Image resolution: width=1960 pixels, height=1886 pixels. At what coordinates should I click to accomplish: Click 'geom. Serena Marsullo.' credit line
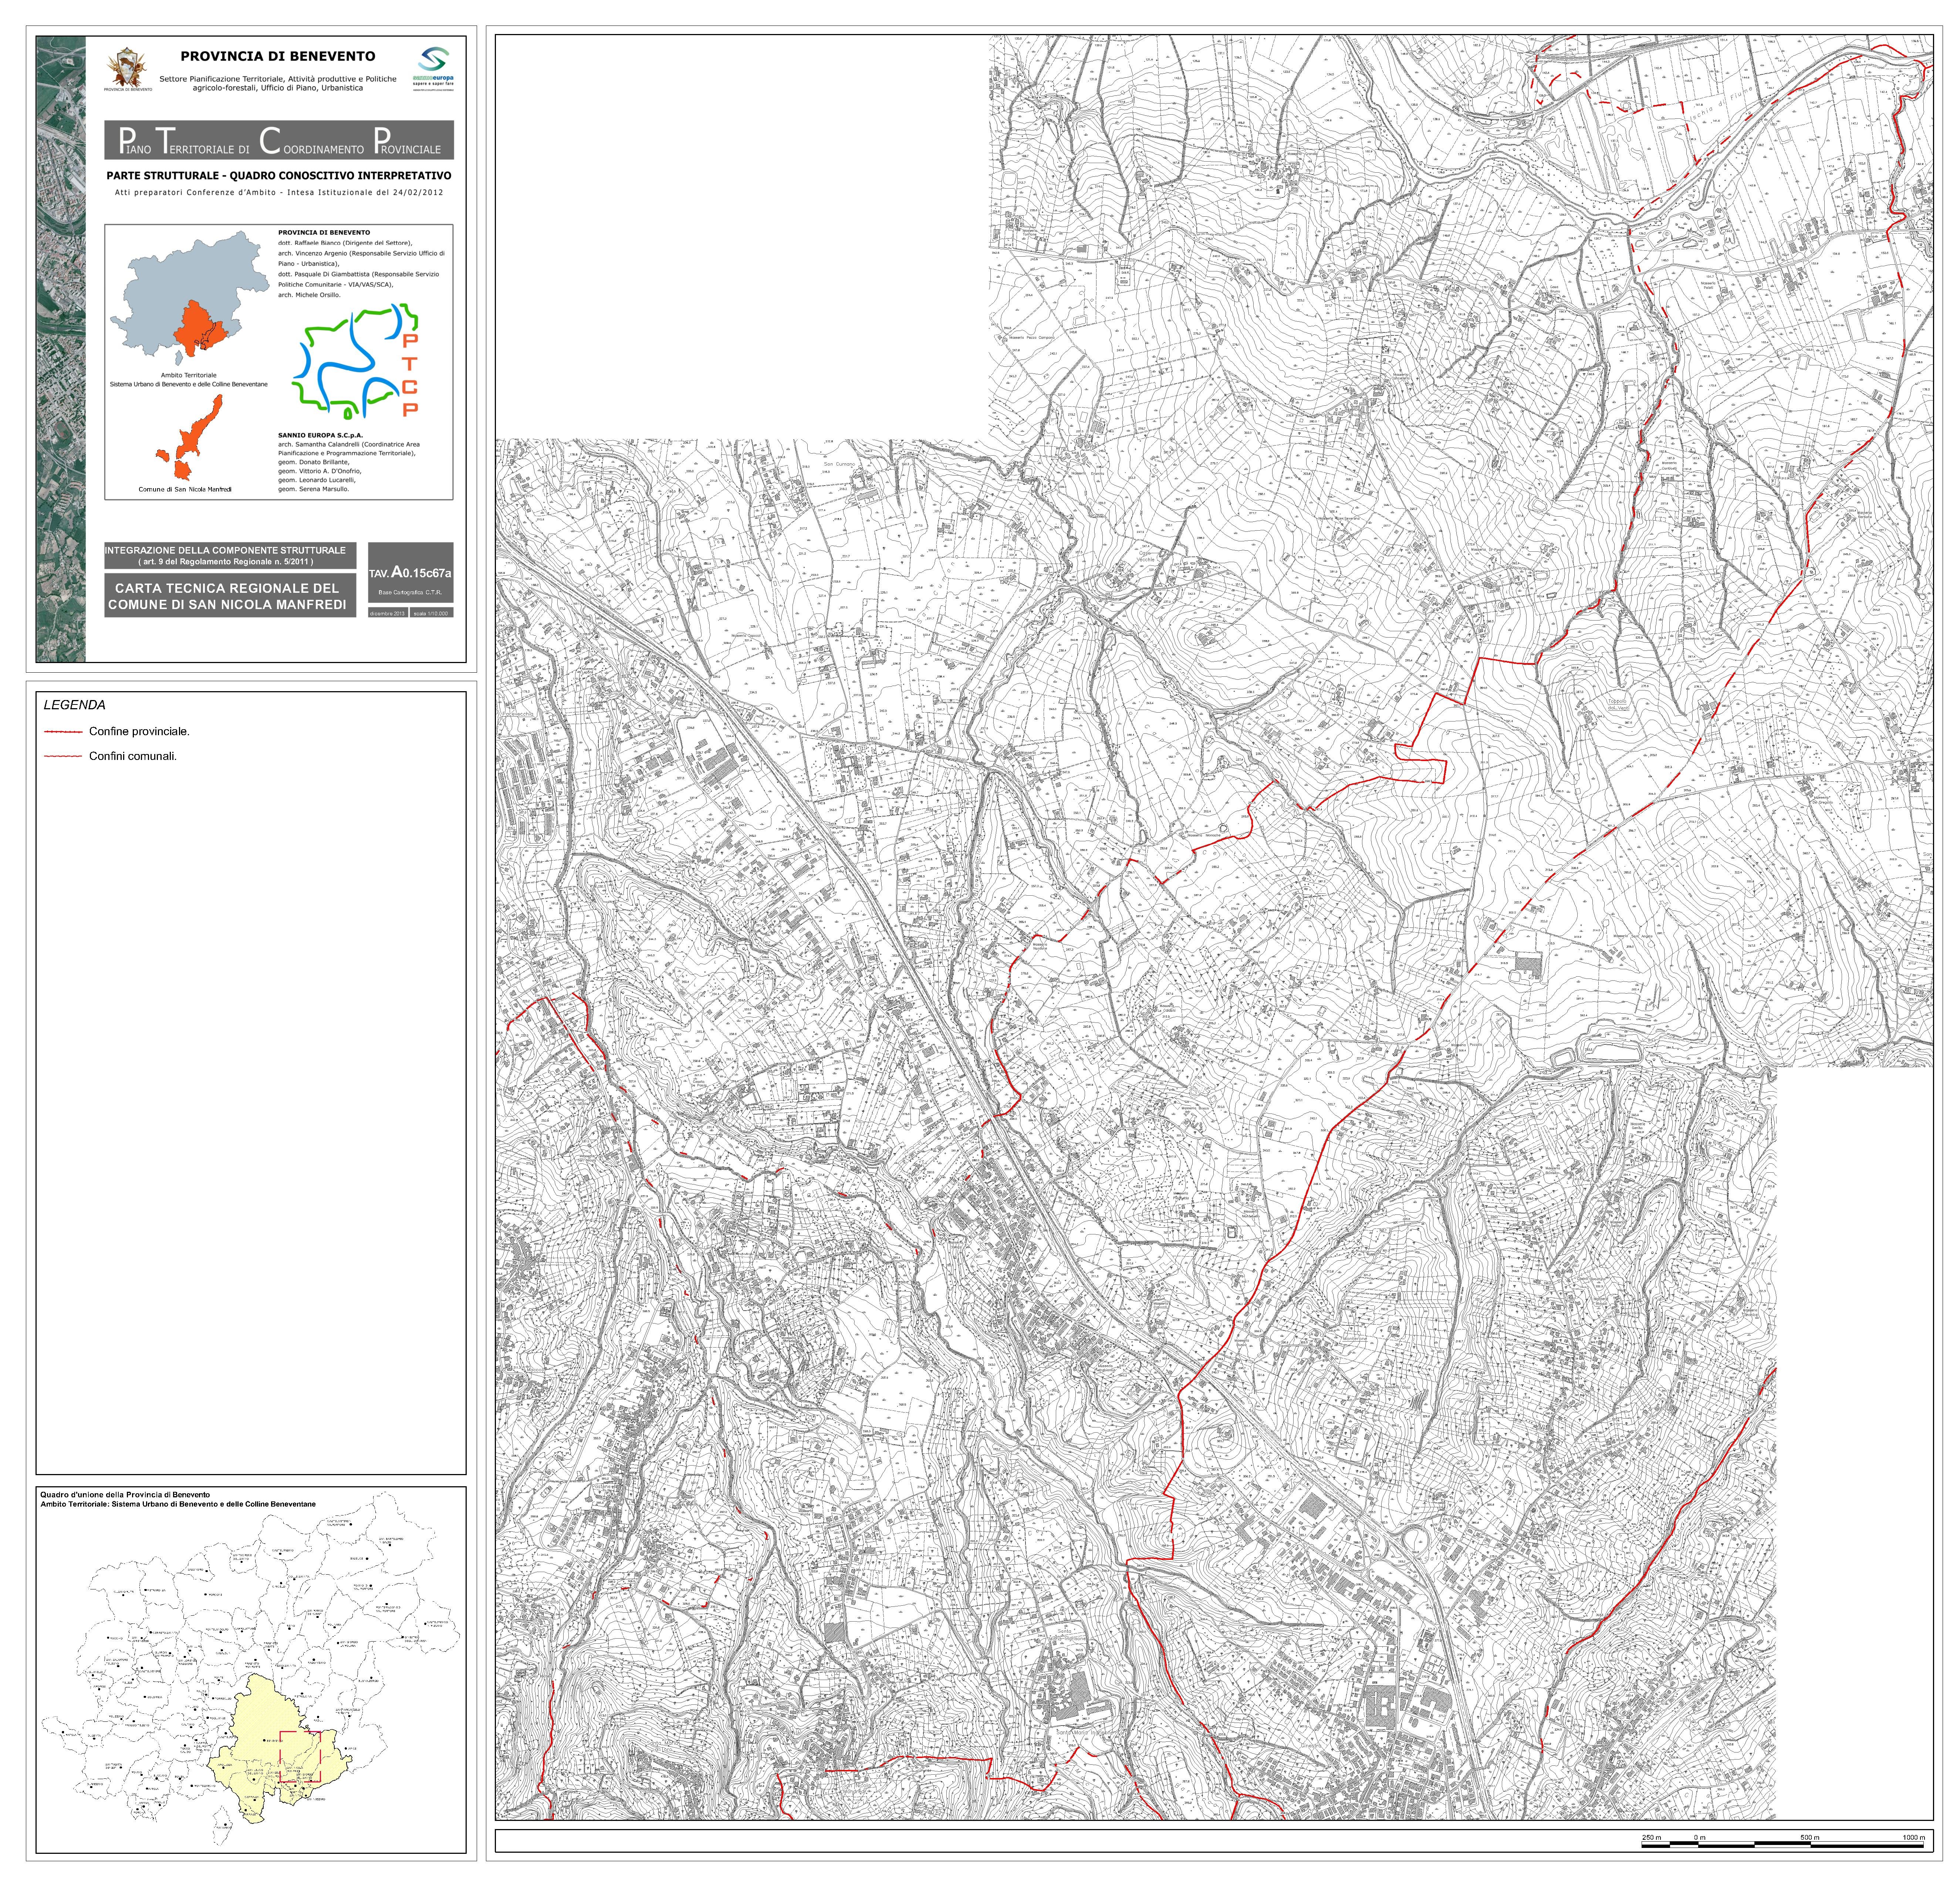pos(314,490)
